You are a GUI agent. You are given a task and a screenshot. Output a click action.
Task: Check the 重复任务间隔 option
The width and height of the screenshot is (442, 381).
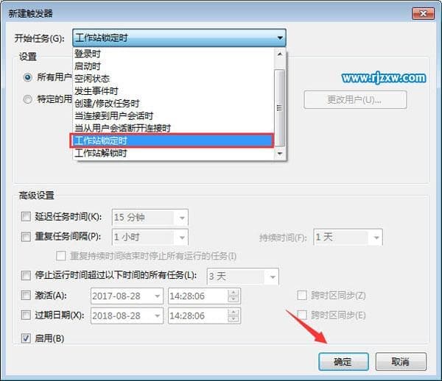click(26, 237)
